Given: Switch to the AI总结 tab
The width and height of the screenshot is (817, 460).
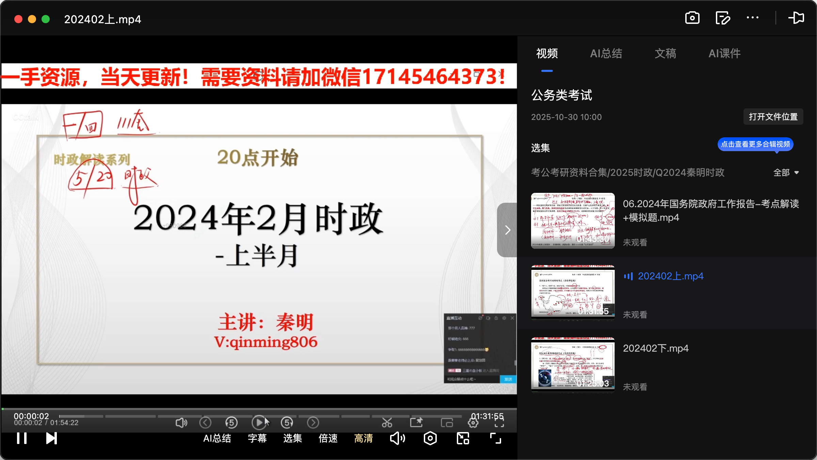Looking at the screenshot, I should click(x=606, y=53).
